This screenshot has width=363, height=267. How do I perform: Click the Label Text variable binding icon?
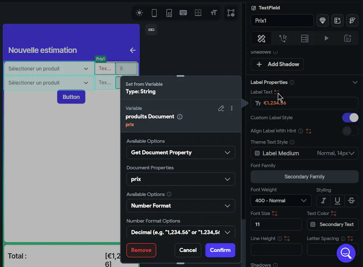coord(277,92)
